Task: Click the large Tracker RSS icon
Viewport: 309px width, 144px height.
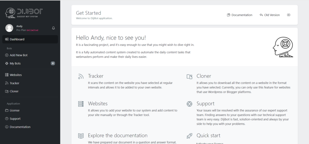Action: (81, 77)
